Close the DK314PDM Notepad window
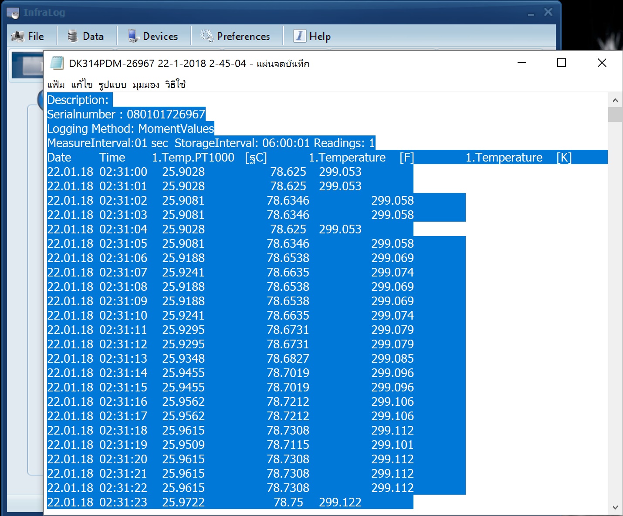Viewport: 623px width, 516px height. (x=602, y=63)
